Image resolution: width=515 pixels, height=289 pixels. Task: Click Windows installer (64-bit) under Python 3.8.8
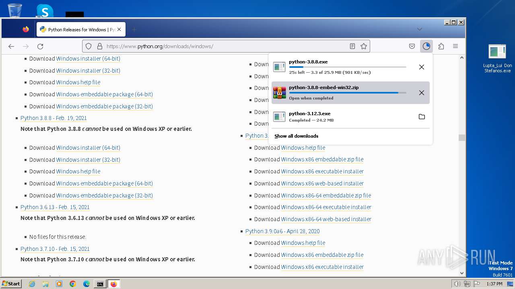88,148
